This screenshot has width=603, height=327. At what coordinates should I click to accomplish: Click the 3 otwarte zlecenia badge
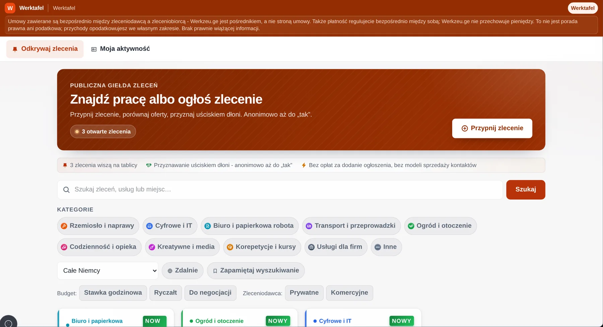click(x=103, y=132)
